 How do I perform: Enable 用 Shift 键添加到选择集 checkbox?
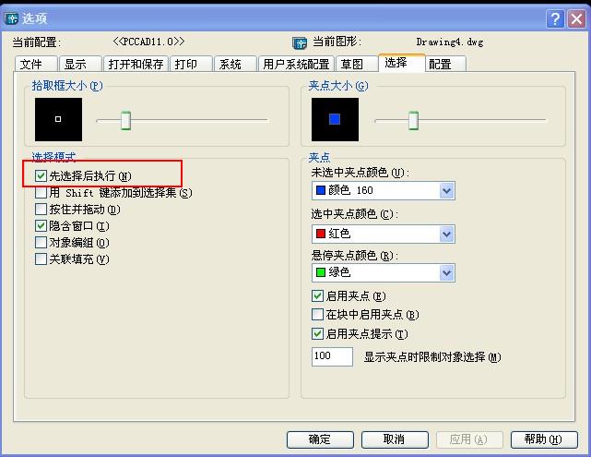tap(41, 193)
